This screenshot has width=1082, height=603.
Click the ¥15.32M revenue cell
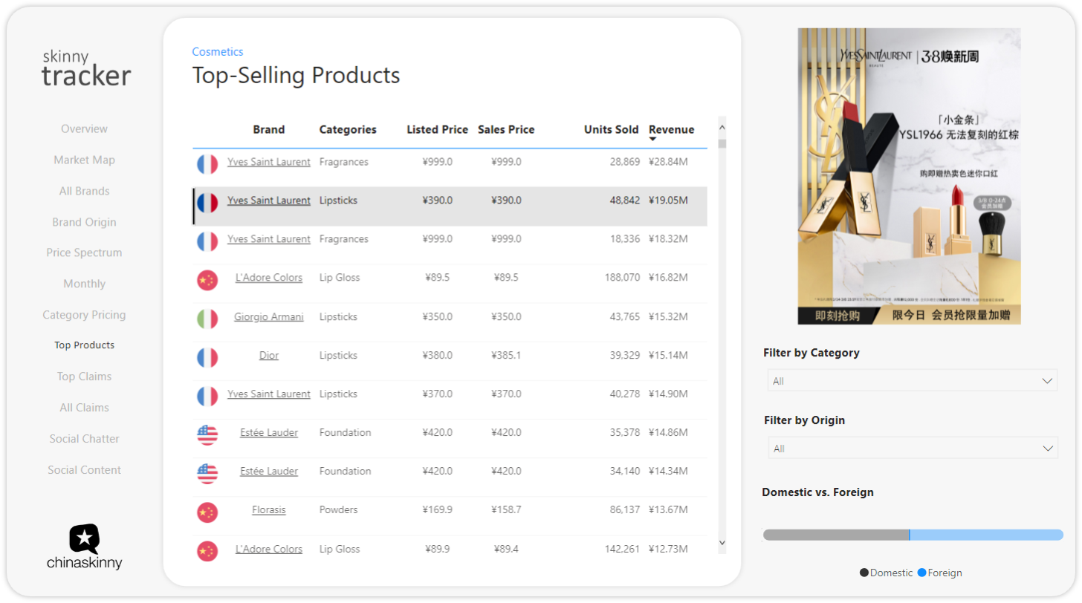[x=668, y=317]
